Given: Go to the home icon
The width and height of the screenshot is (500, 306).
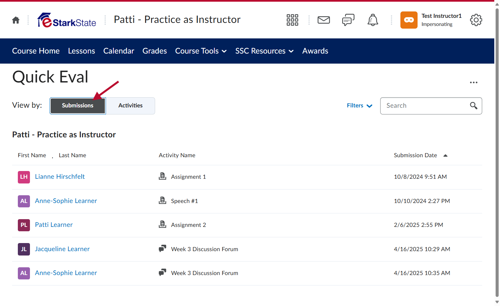Looking at the screenshot, I should 16,20.
